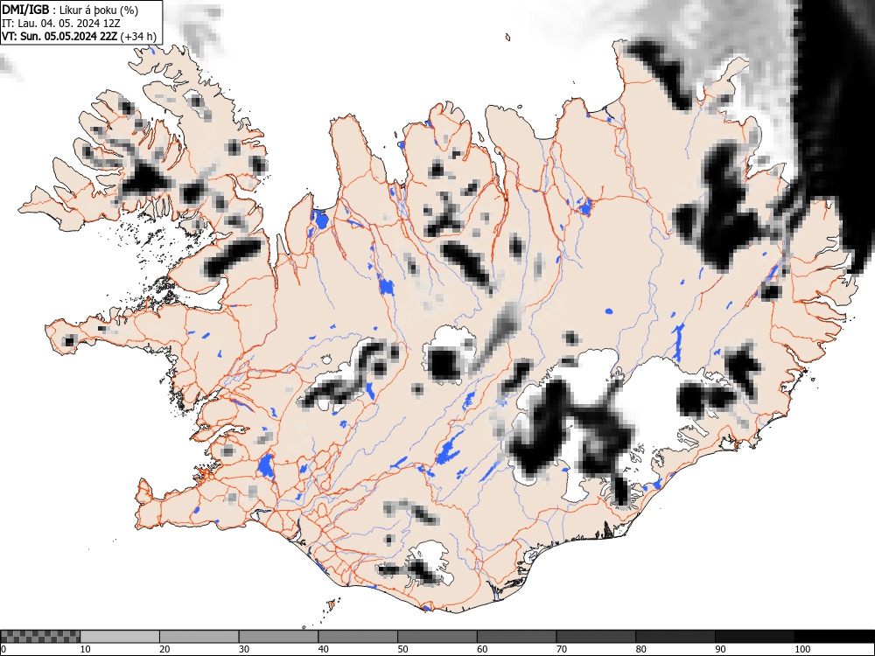Click the 80–90 near-black legend swatch
Screen dimensions: 875x656
click(x=675, y=637)
